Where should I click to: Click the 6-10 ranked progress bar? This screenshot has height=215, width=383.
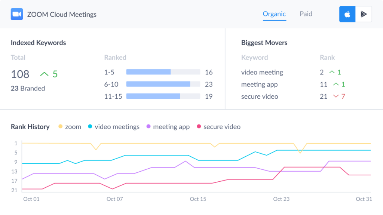point(163,84)
